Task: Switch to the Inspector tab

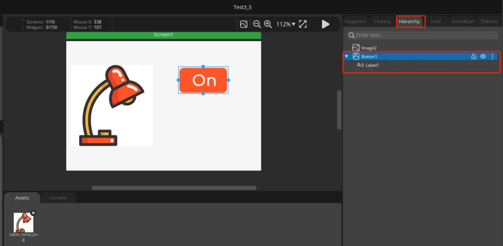Action: [x=355, y=21]
